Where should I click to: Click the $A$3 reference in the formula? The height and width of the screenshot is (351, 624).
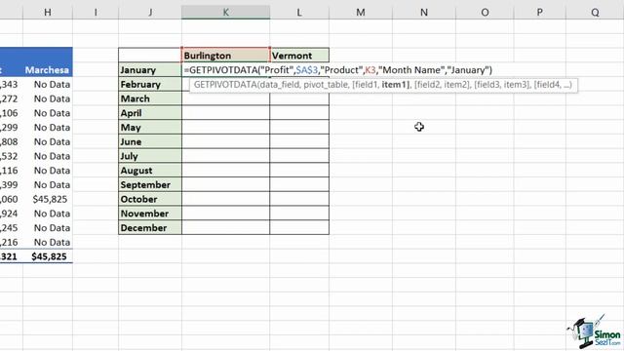(307, 70)
